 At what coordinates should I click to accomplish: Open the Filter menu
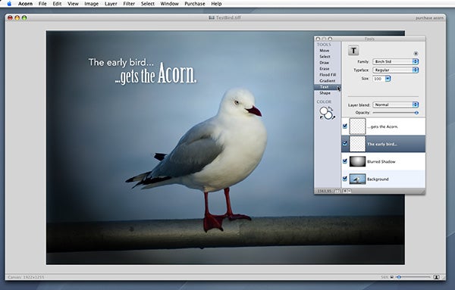point(129,4)
